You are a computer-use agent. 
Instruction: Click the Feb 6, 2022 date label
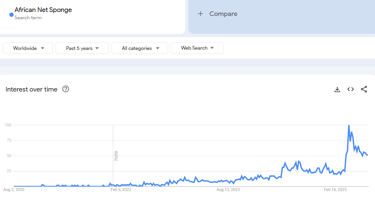pyautogui.click(x=121, y=190)
